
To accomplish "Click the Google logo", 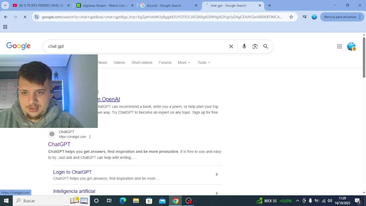I will point(18,46).
